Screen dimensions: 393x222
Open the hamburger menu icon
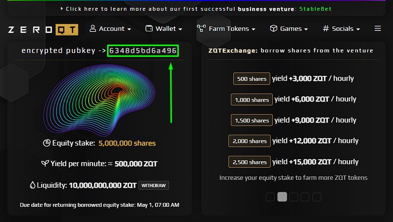[x=378, y=28]
